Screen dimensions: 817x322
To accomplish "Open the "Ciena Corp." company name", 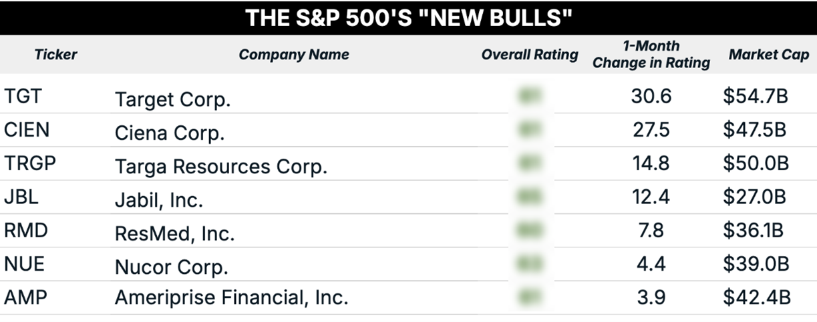I will coord(170,133).
